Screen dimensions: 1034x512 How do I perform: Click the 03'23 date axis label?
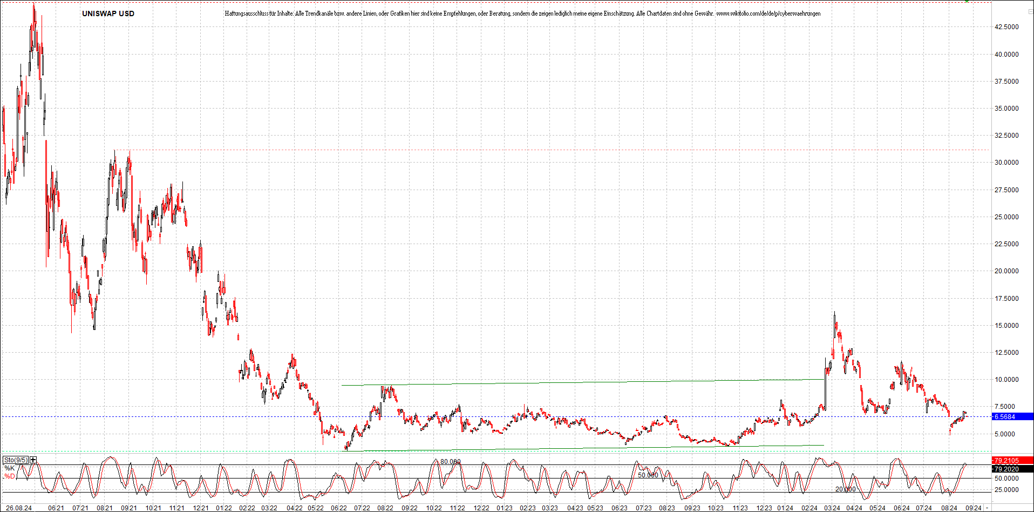550,508
